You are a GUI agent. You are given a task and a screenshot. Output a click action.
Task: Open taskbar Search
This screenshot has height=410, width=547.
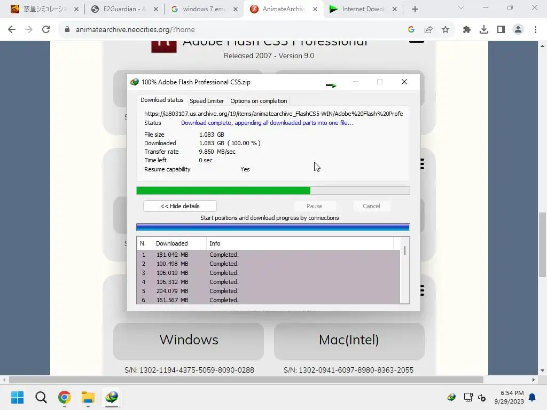coord(41,397)
